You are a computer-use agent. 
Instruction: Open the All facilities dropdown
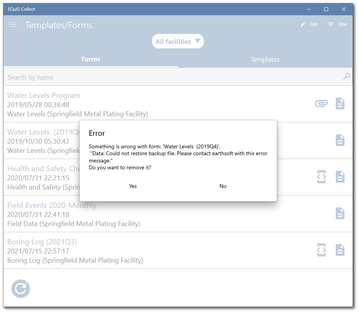point(178,41)
